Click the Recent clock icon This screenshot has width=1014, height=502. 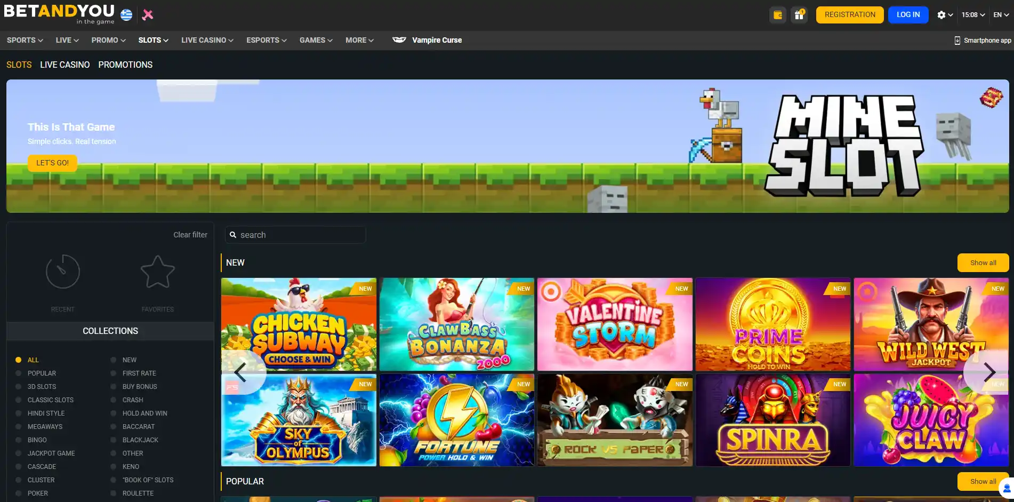pos(63,272)
